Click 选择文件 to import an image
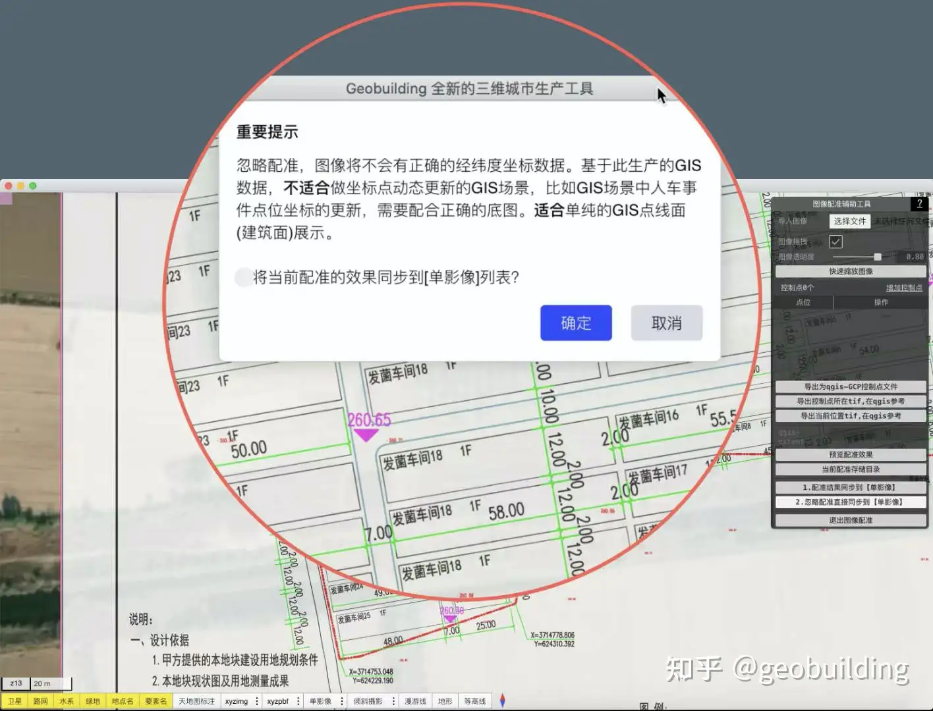The height and width of the screenshot is (711, 933). pyautogui.click(x=850, y=221)
